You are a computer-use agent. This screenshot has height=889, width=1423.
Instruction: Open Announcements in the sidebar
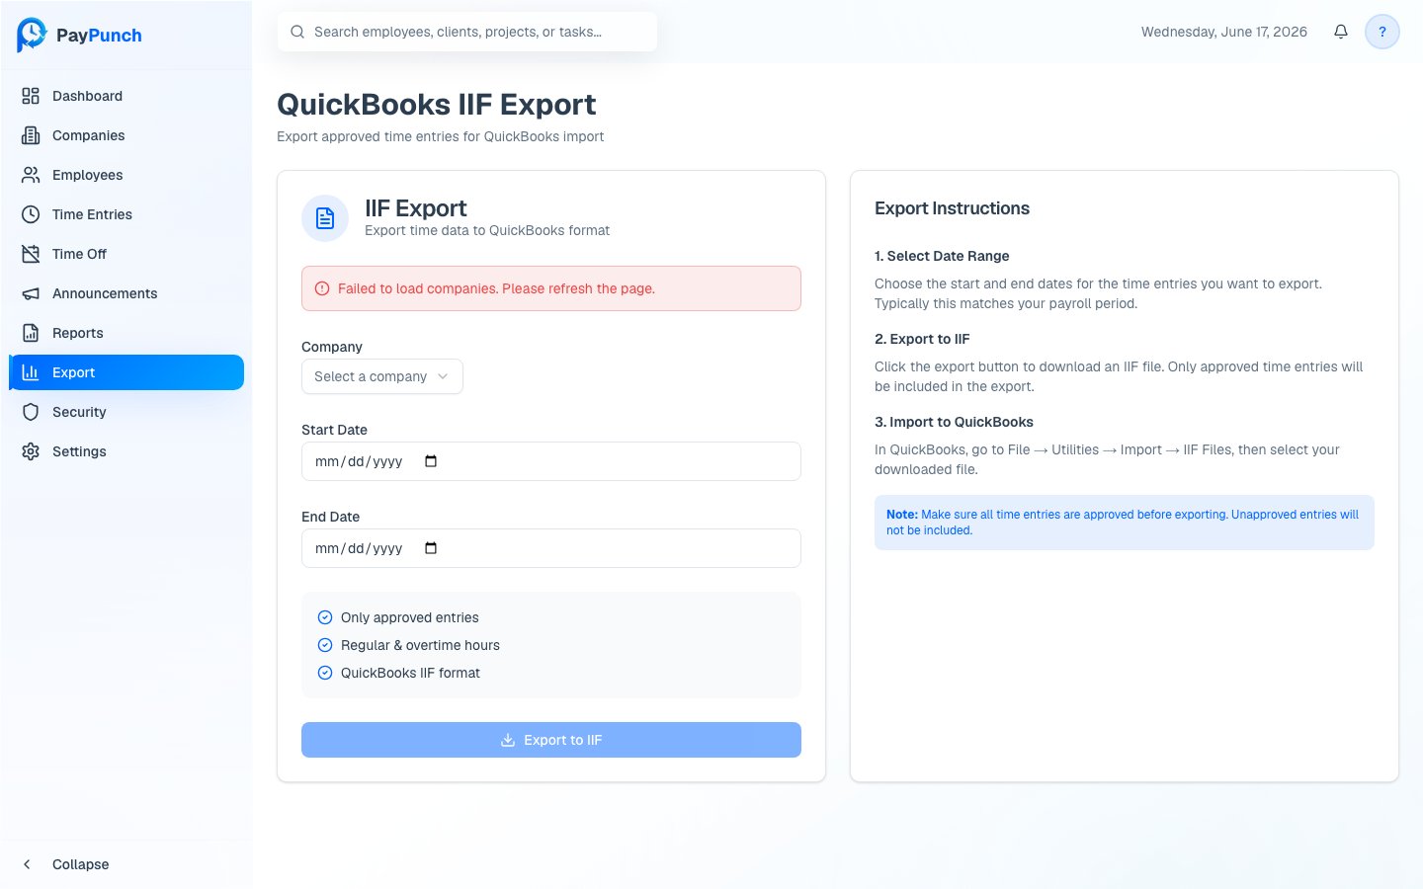point(126,293)
